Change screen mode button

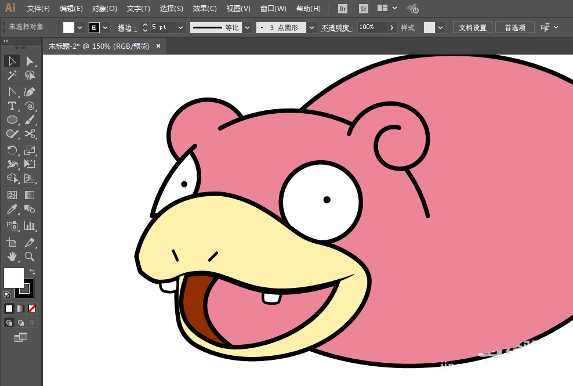(x=21, y=337)
